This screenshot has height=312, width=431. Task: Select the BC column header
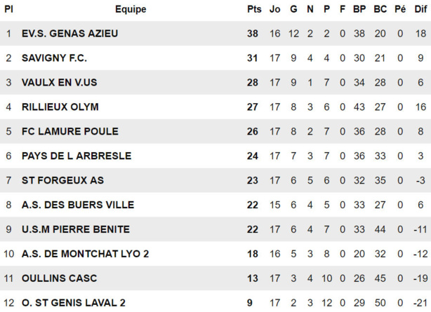(x=380, y=9)
